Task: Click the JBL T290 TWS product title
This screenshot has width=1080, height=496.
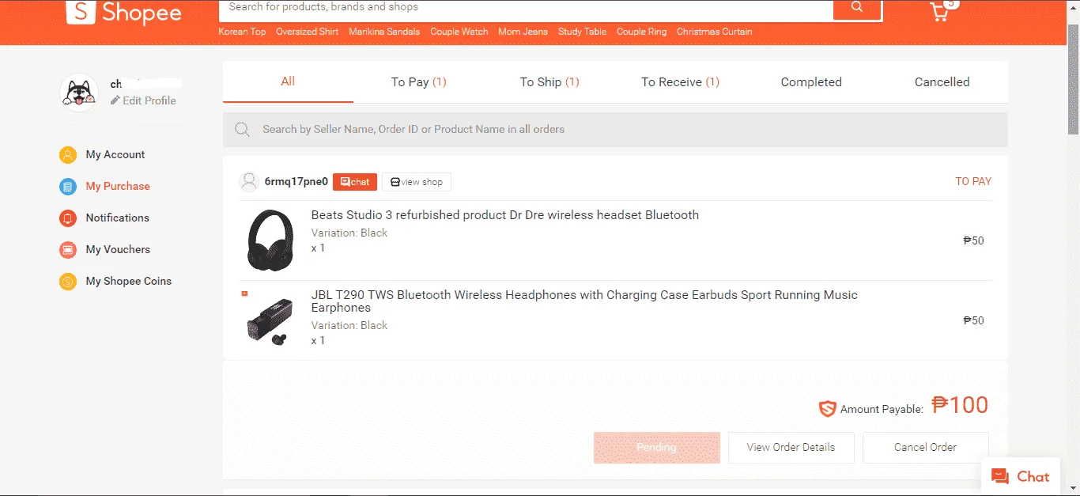Action: point(584,301)
